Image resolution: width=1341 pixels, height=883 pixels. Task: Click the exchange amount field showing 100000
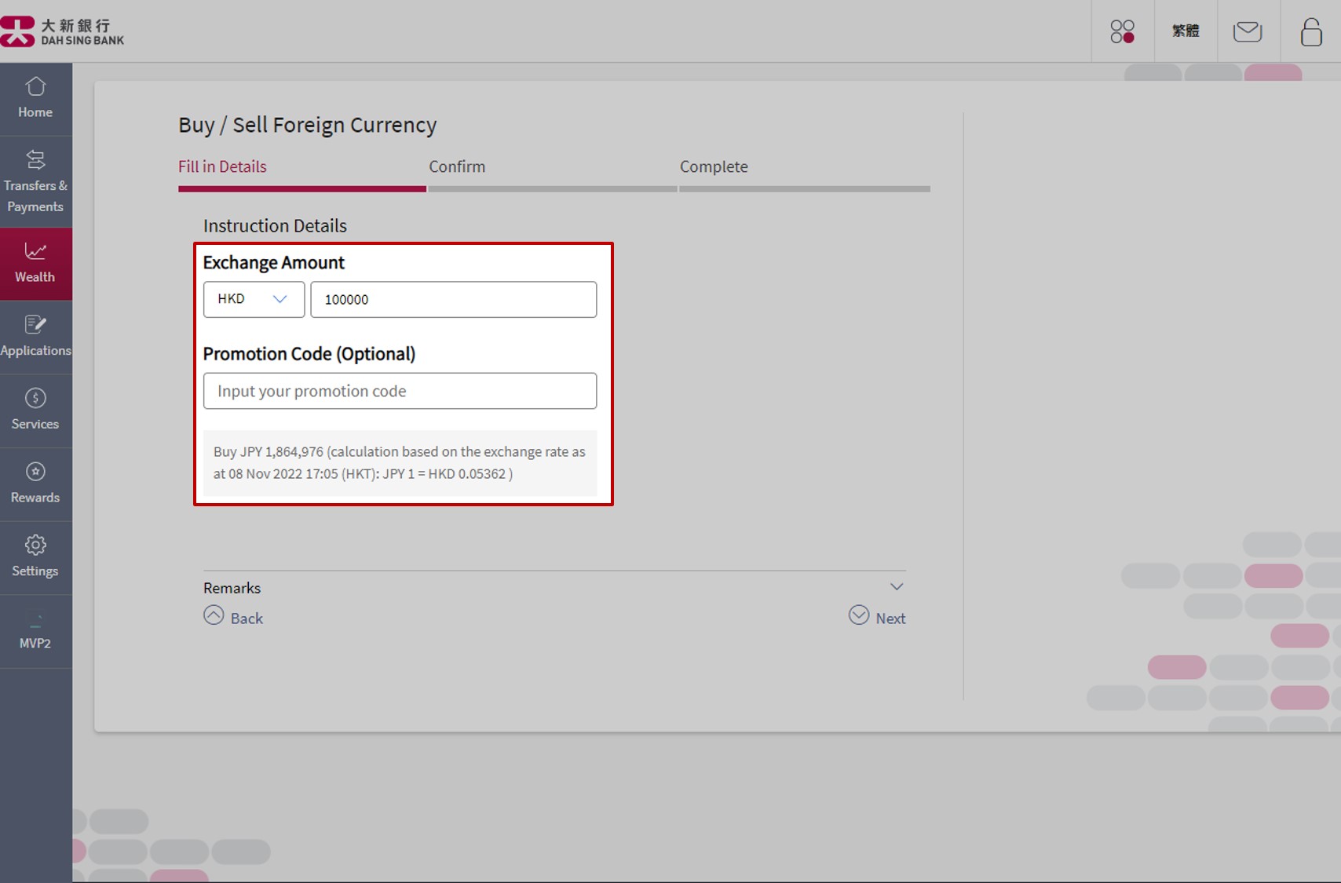[453, 299]
